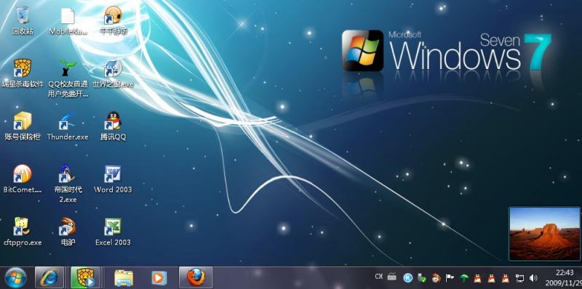Click the "Word 2003" icon label text

click(x=113, y=190)
